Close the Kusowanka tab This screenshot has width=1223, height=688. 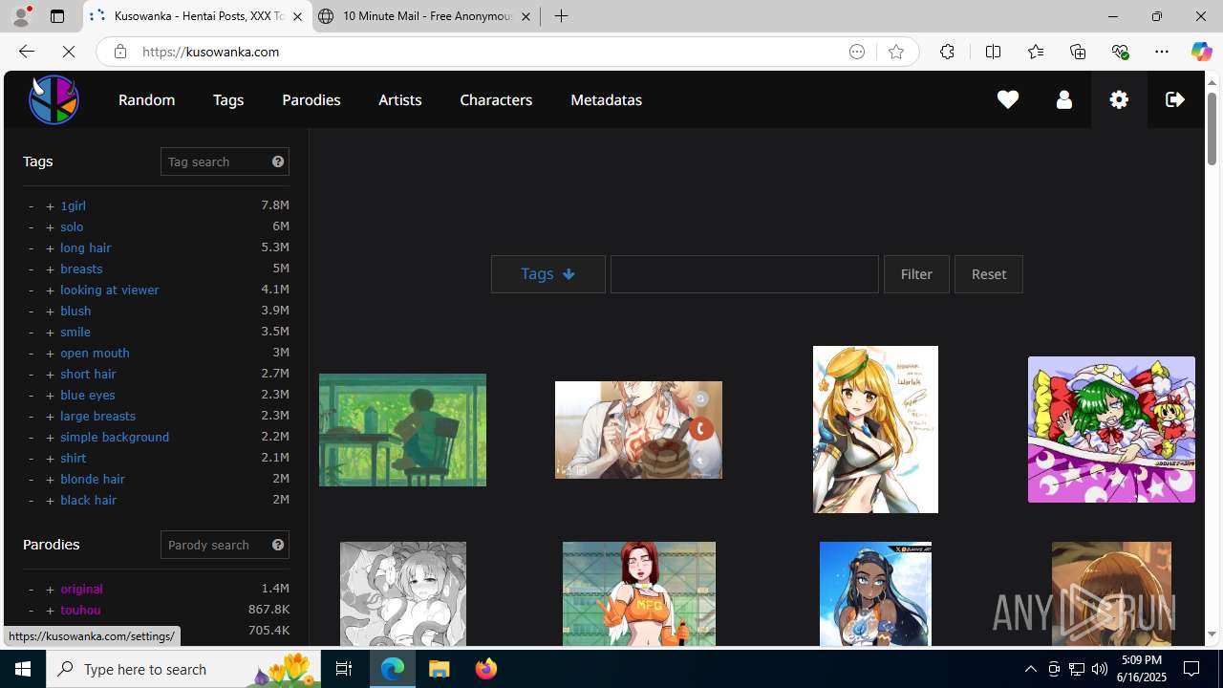(297, 16)
